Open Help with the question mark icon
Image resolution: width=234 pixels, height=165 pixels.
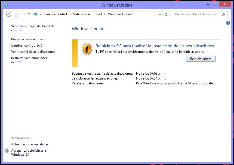coord(228,23)
